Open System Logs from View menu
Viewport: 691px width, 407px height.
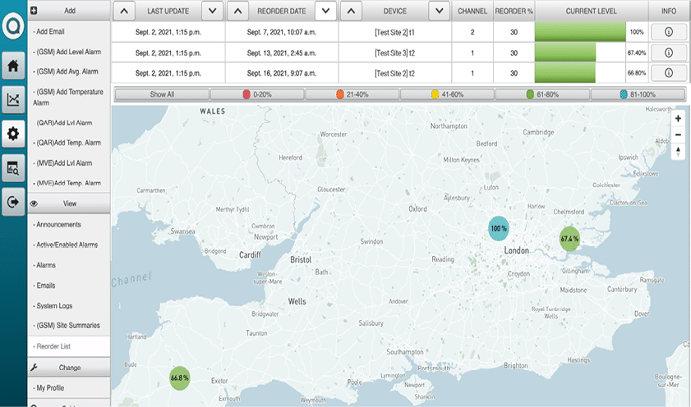(54, 305)
